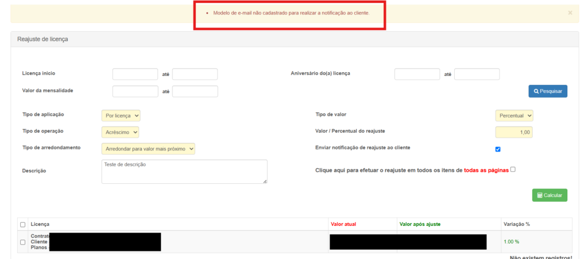588x259 pixels.
Task: Click the Licença início end date field
Action: pos(195,74)
